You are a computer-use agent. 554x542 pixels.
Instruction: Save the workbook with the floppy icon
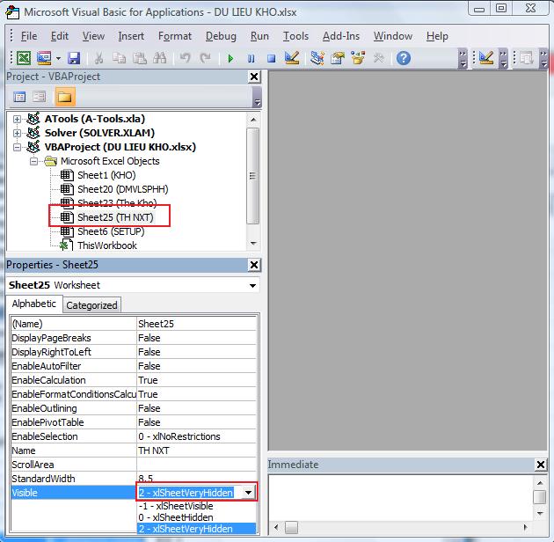74,58
